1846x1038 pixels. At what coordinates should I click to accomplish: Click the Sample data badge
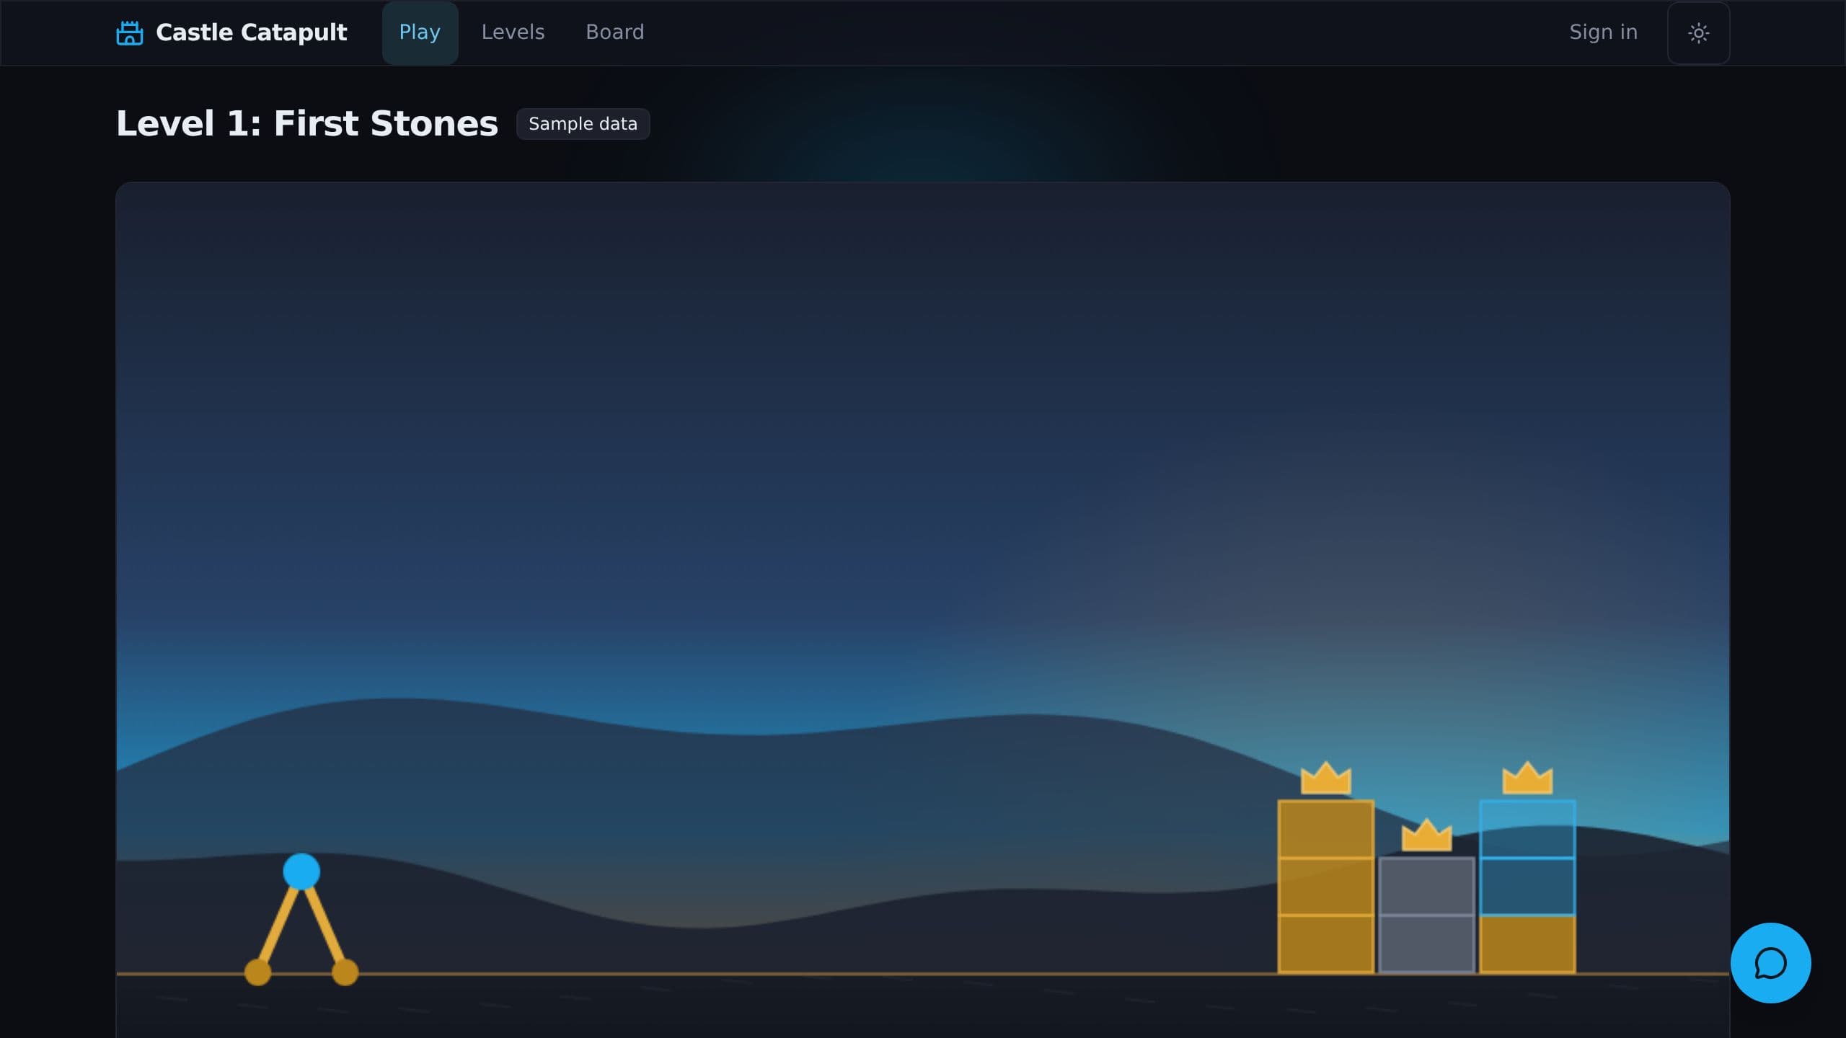[x=583, y=124]
